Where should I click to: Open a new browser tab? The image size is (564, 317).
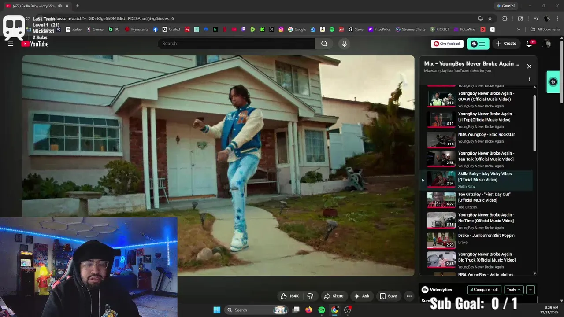(78, 6)
